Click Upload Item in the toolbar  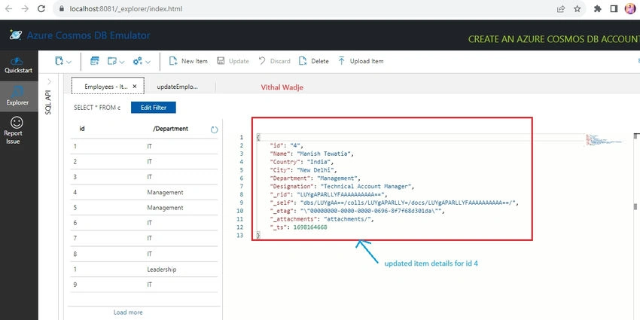(x=361, y=61)
